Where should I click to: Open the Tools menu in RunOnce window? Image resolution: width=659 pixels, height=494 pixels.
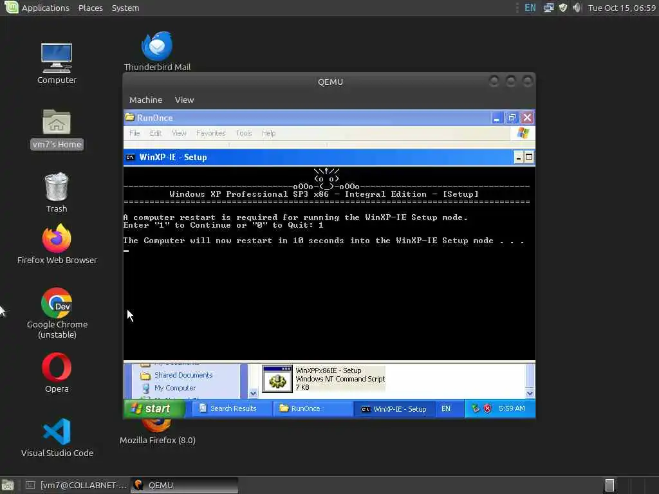point(244,133)
